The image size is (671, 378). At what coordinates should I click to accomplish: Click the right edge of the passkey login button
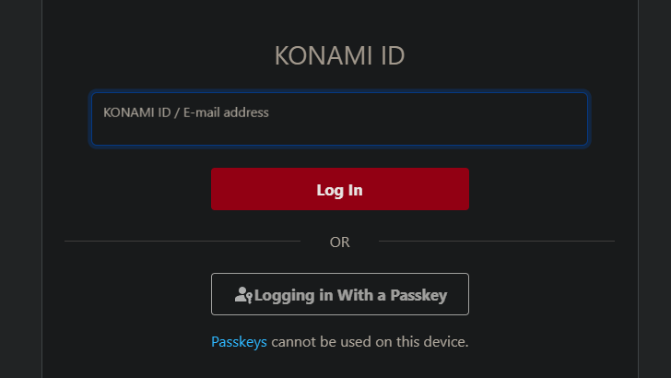pos(463,295)
